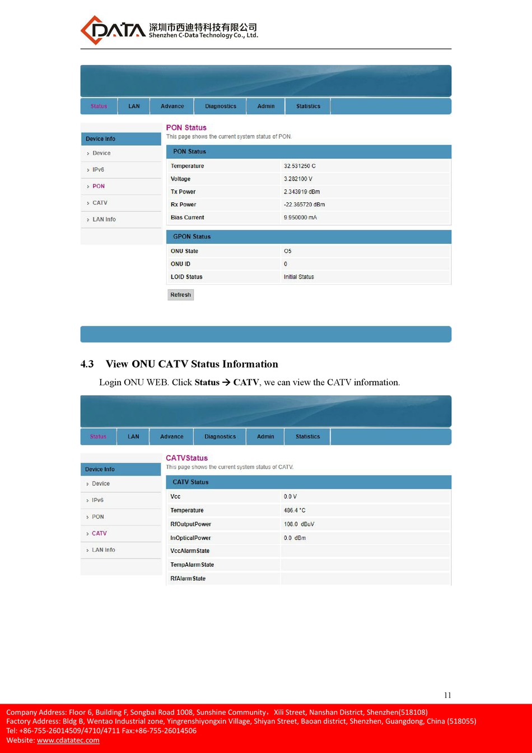Select ONU State value 'O5'

click(287, 251)
